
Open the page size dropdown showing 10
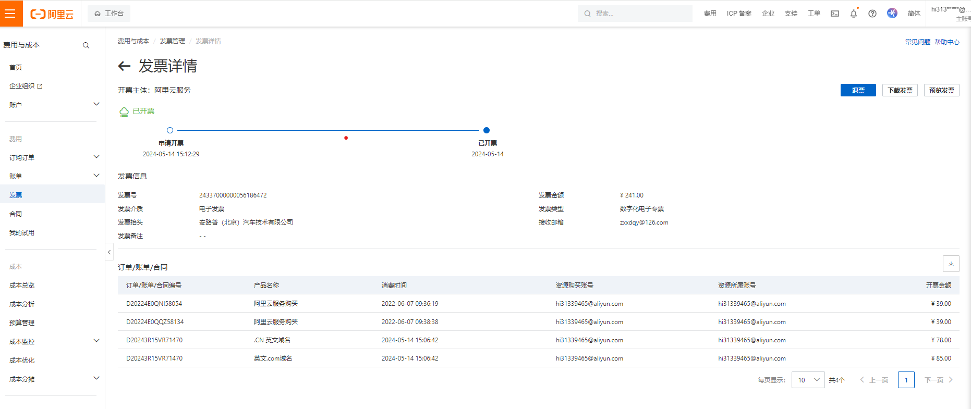pos(808,380)
